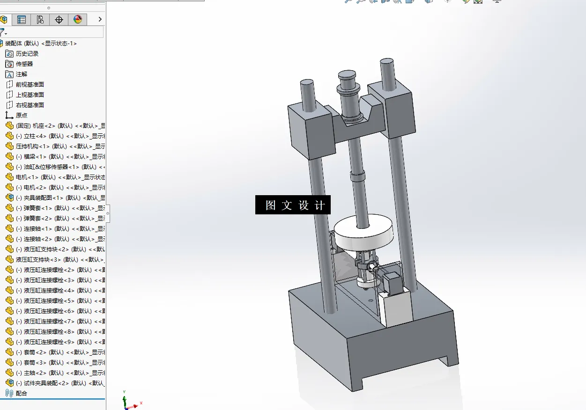586x410 pixels.
Task: Click the 液压缸连接螺栓<8> tree row
Action: [55, 332]
